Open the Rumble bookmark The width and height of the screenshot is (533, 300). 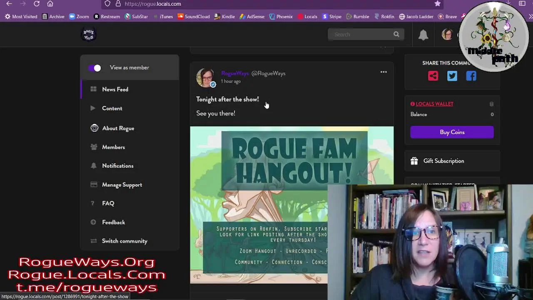[357, 17]
